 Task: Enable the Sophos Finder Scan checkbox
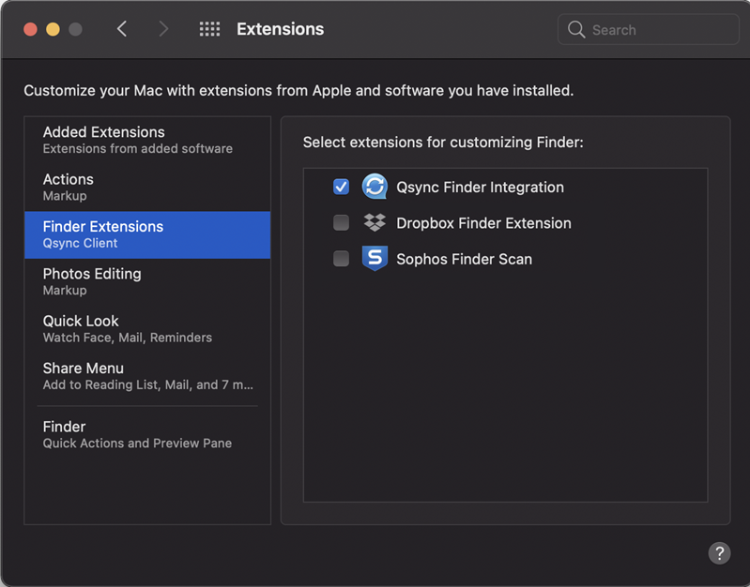tap(341, 259)
